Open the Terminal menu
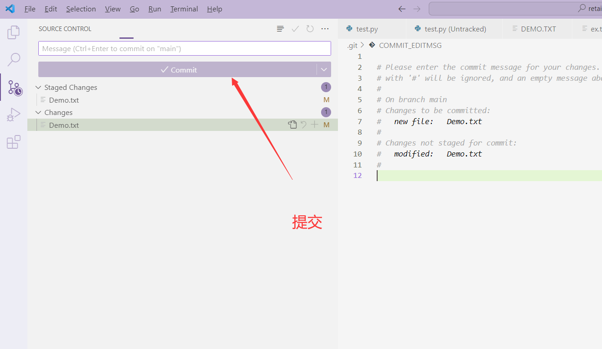 [x=184, y=9]
